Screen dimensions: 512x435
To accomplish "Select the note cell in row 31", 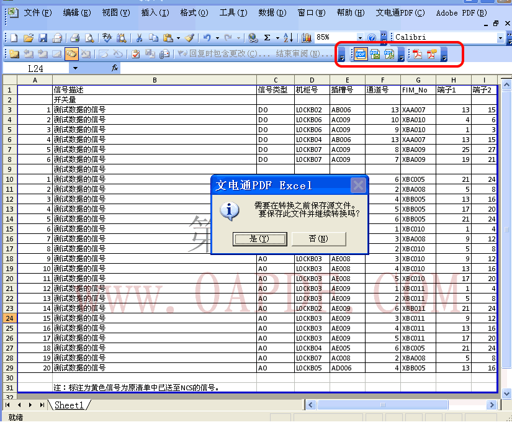I will 155,388.
